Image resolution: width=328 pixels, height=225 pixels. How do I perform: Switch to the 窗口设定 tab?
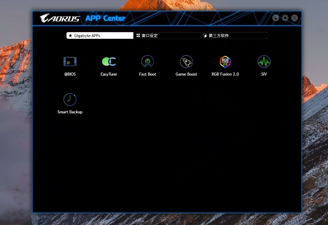coord(167,35)
